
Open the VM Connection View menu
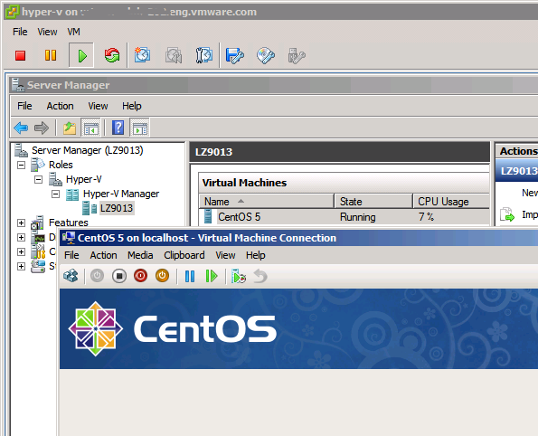(x=225, y=255)
